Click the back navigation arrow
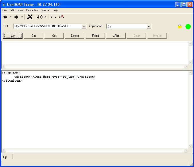 click(x=5, y=17)
